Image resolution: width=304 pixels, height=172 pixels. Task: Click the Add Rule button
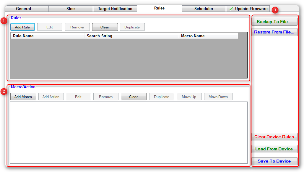pos(22,27)
